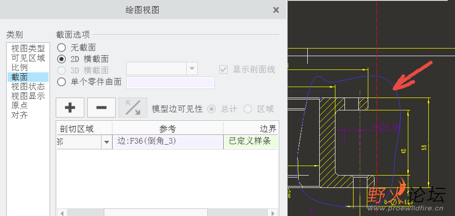Add a section with the plus button
The image size is (455, 216).
click(x=70, y=108)
